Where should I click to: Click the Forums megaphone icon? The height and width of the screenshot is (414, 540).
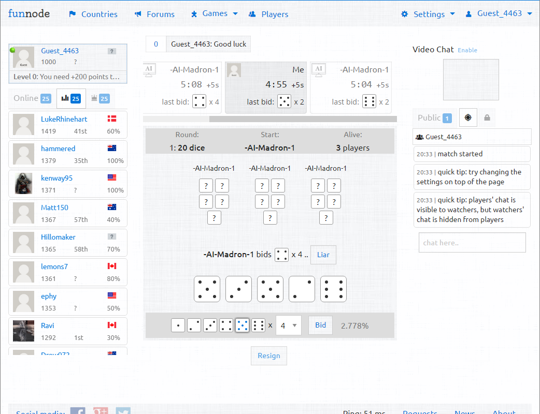pos(138,14)
